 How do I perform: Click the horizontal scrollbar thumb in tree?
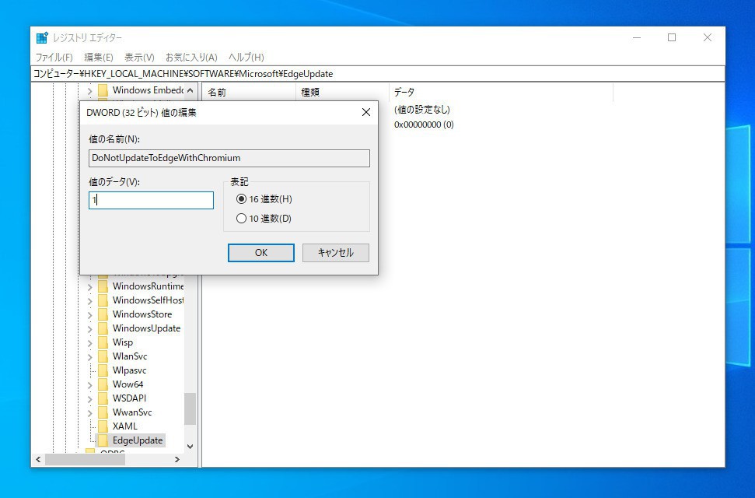85,460
